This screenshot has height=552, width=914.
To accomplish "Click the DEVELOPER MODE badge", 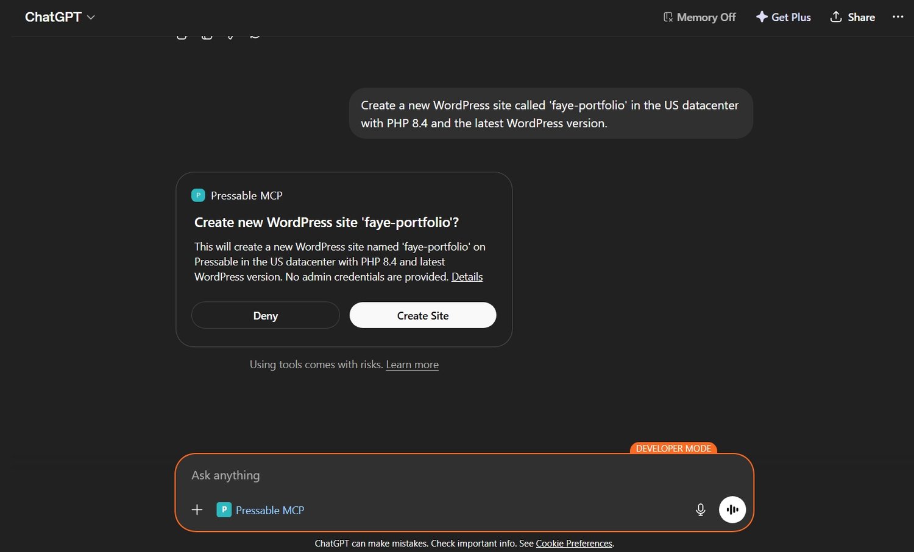I will click(673, 449).
